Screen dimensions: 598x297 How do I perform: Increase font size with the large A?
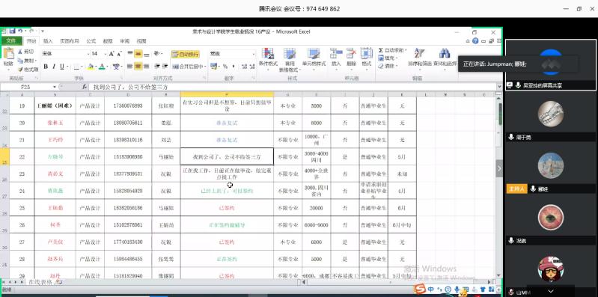pyautogui.click(x=112, y=54)
